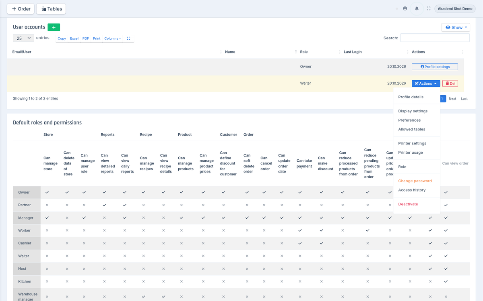Click 'Showing 1 to 2 of 2 entries' text
Image resolution: width=483 pixels, height=301 pixels.
click(35, 99)
